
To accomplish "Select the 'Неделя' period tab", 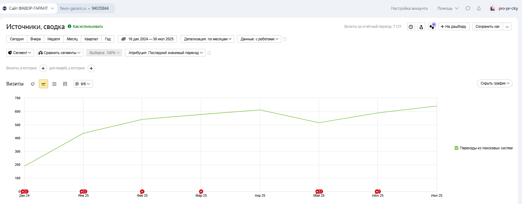I will click(x=54, y=39).
